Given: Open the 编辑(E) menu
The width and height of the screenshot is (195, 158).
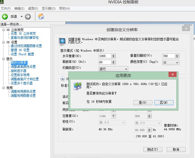Looking at the screenshot, I should tap(19, 9).
